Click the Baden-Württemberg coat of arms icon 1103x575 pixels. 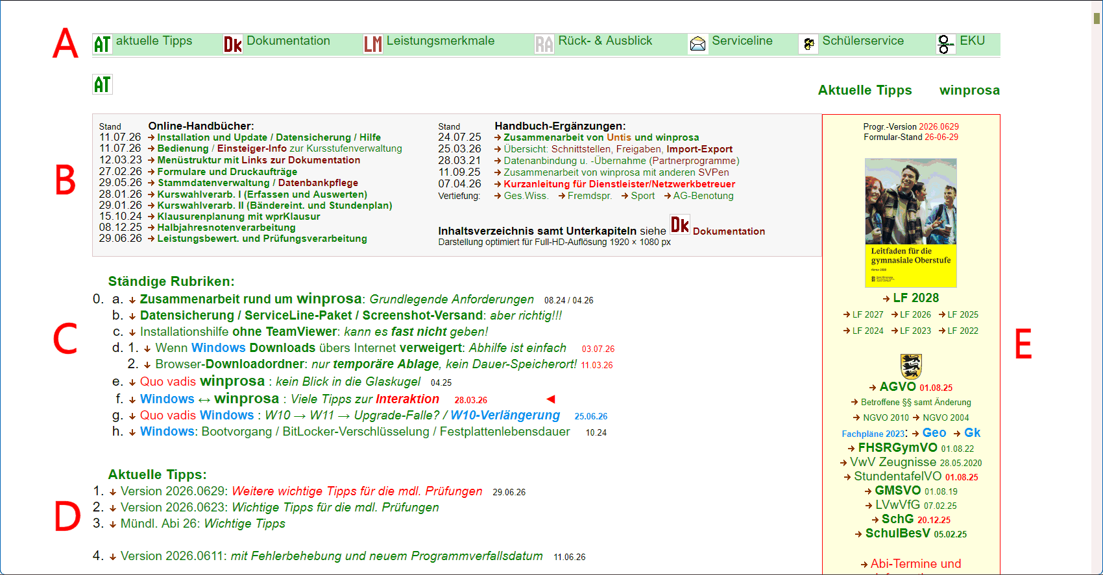pyautogui.click(x=911, y=366)
